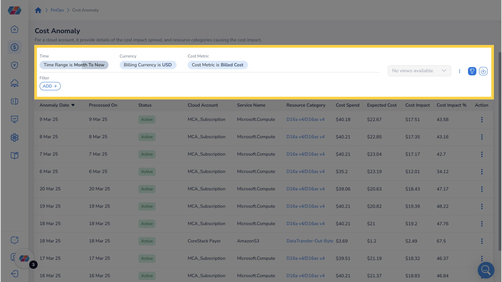
Task: Click the blue filter funnel icon
Action: pyautogui.click(x=472, y=71)
